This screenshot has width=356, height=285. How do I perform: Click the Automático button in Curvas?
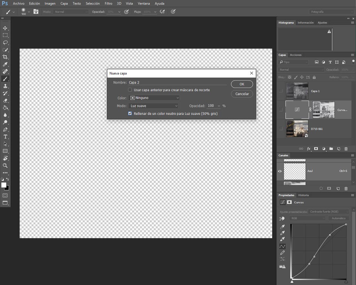[x=339, y=218]
